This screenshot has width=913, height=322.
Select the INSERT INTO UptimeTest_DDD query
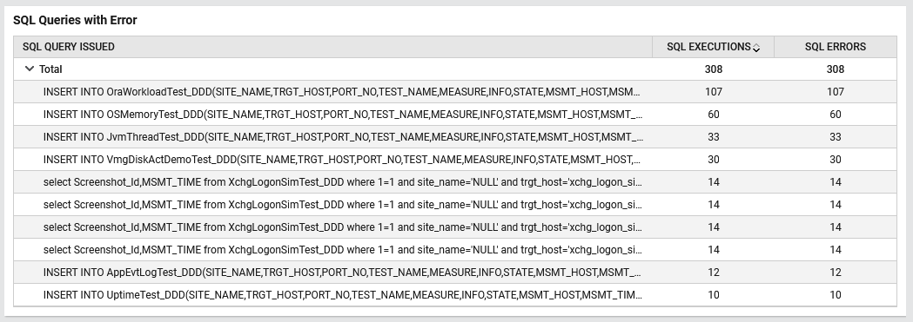tap(342, 295)
